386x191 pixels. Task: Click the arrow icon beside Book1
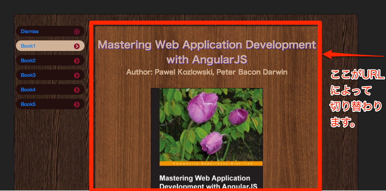pyautogui.click(x=77, y=46)
